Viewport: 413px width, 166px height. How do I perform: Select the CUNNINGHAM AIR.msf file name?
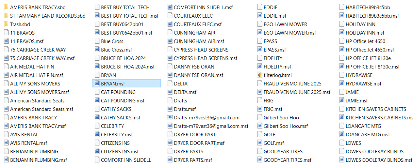pyautogui.click(x=199, y=41)
